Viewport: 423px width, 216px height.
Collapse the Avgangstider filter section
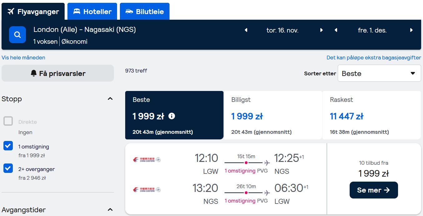[x=110, y=209]
